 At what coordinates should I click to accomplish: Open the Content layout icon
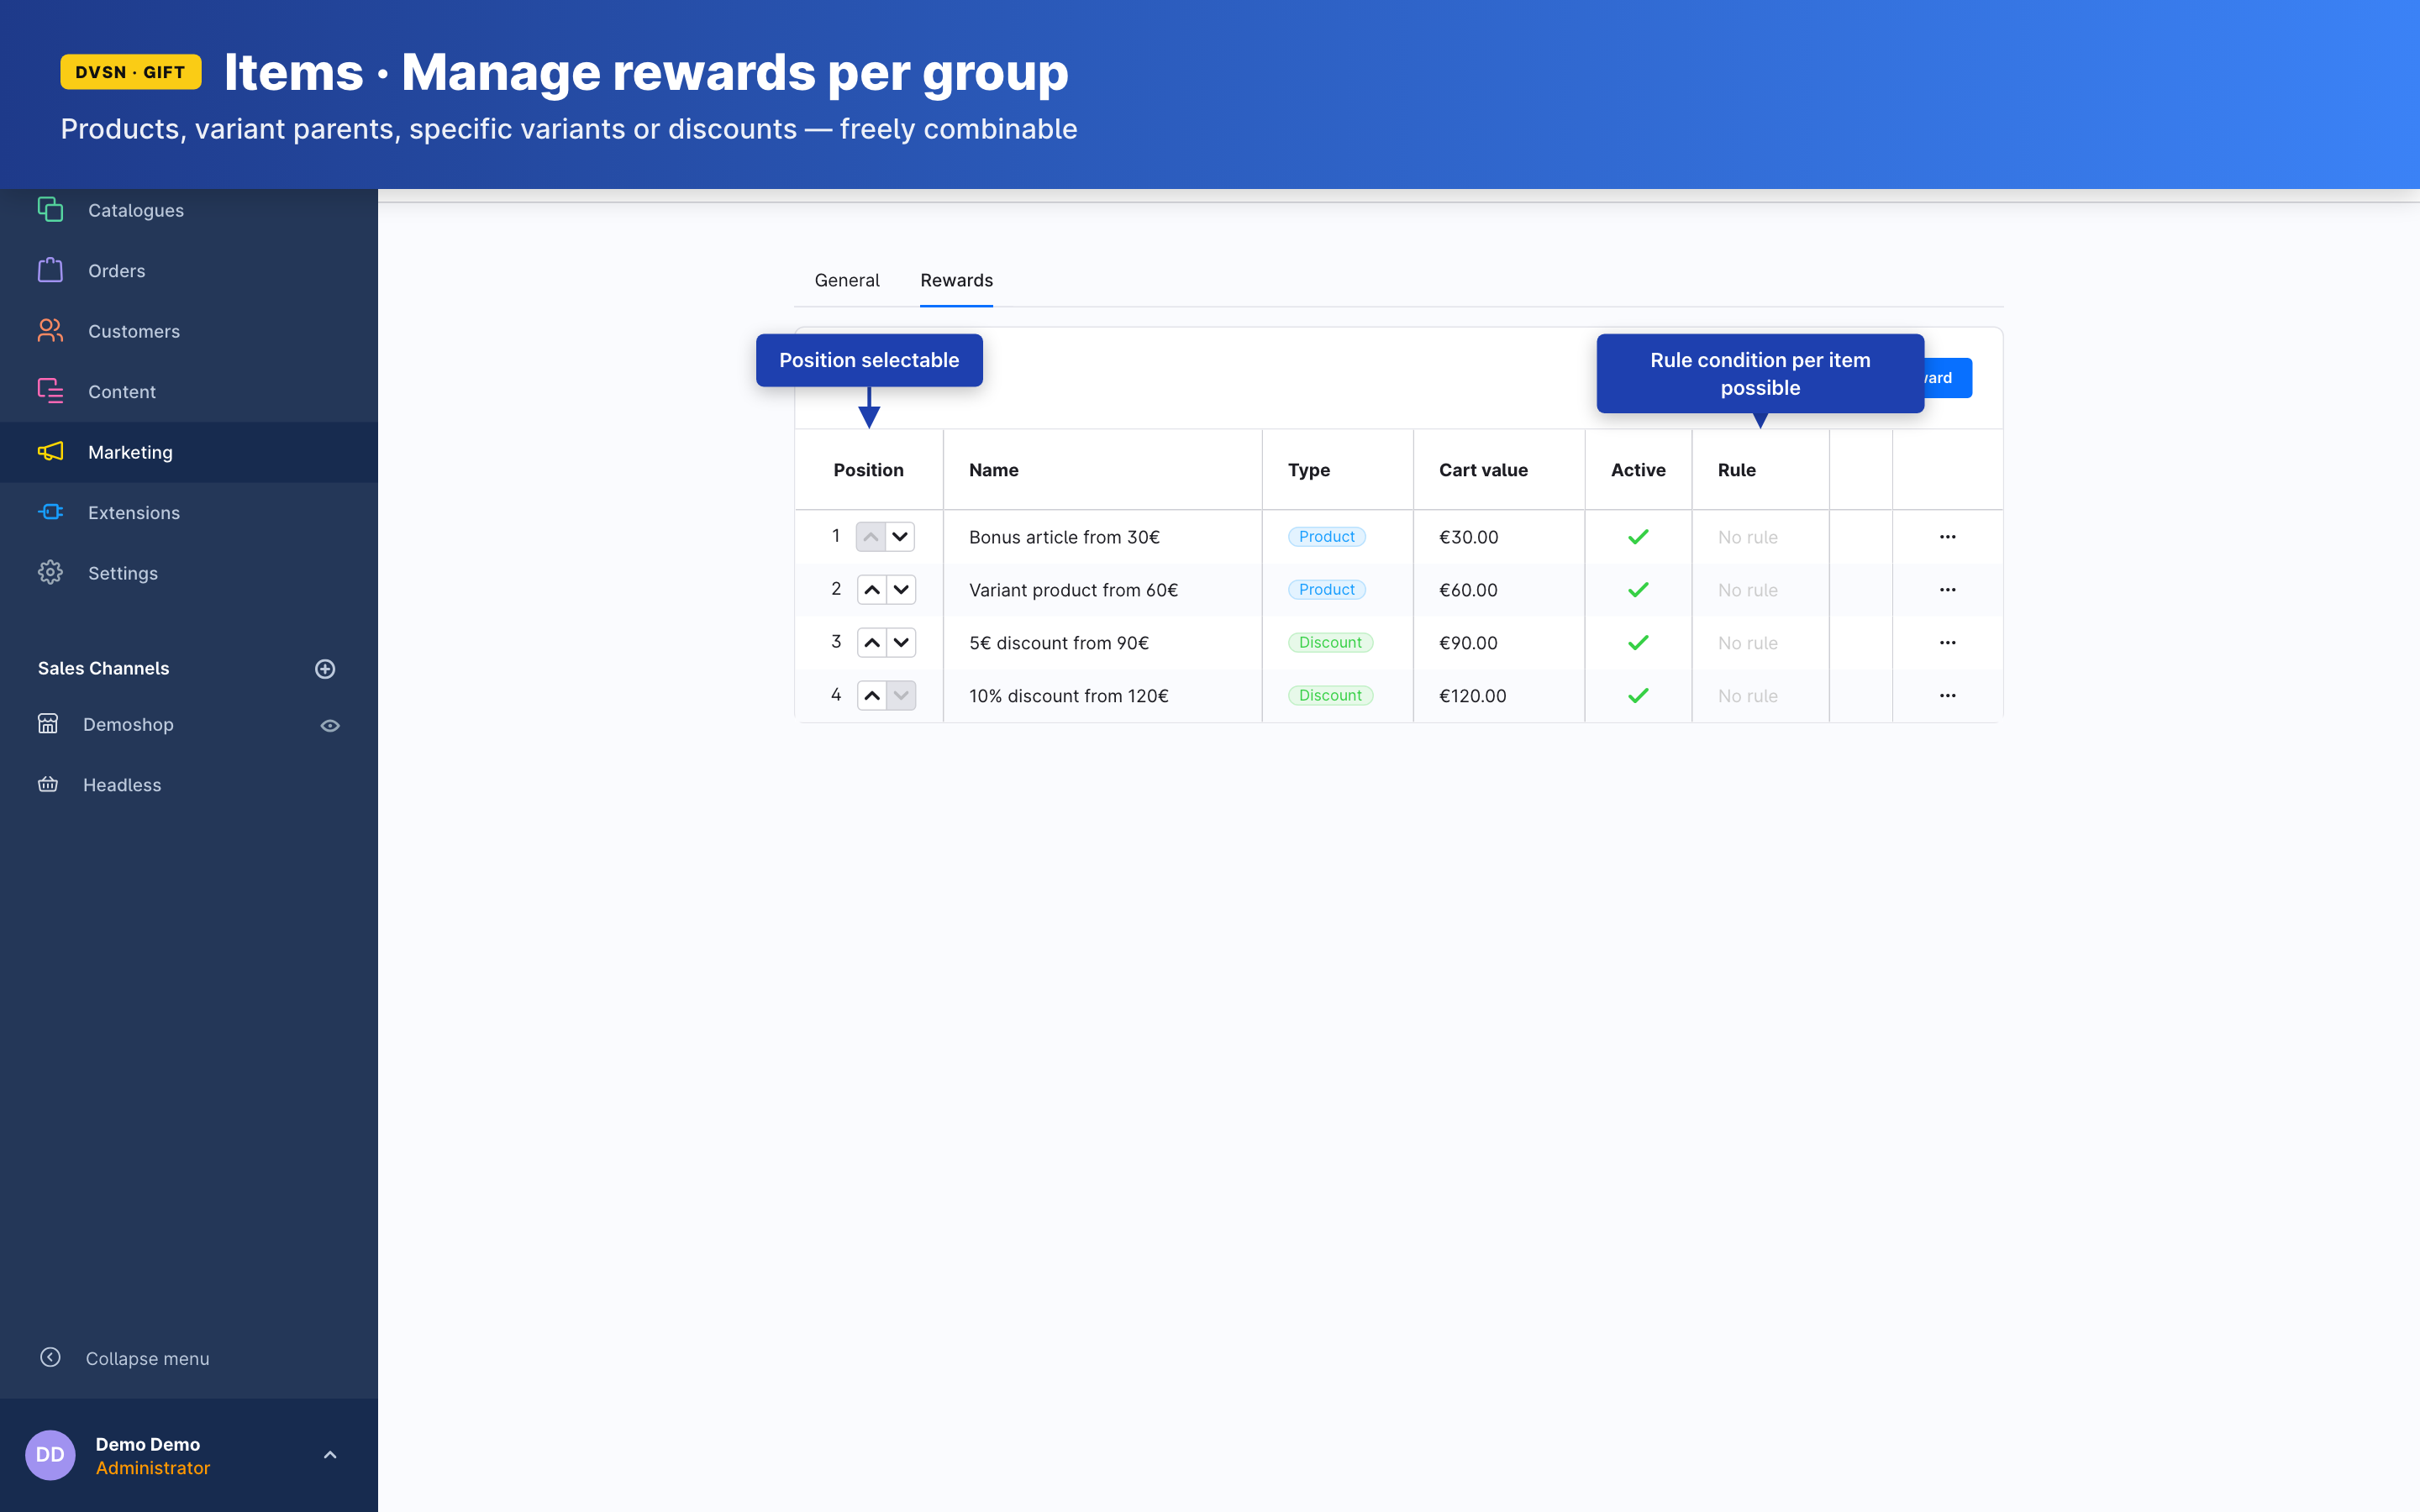(50, 391)
